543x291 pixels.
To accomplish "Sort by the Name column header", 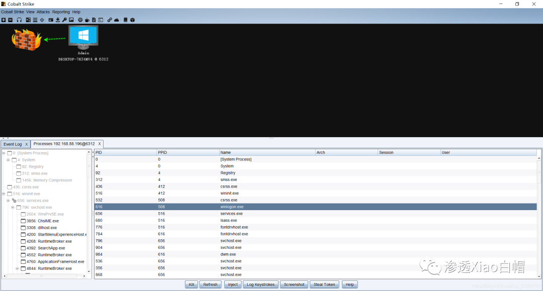I will point(267,153).
